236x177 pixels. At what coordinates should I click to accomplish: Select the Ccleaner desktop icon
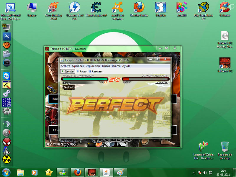225,10
